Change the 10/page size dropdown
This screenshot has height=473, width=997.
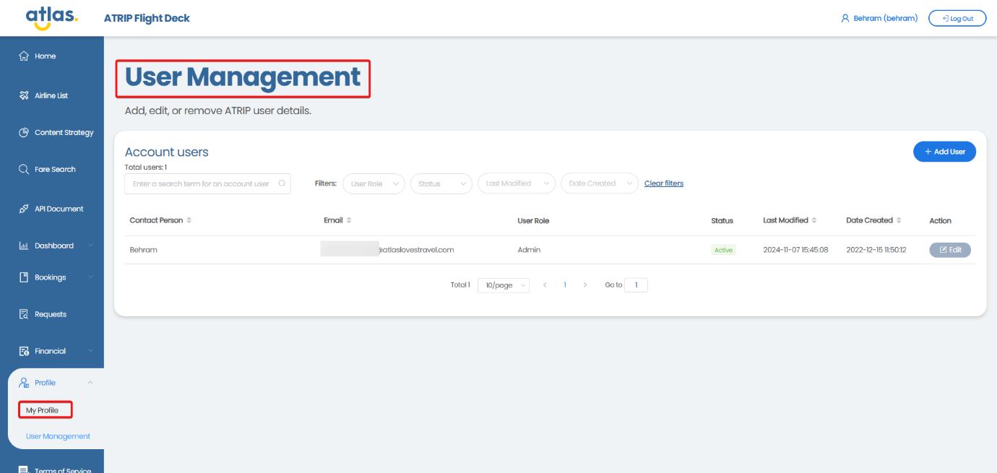pos(503,285)
